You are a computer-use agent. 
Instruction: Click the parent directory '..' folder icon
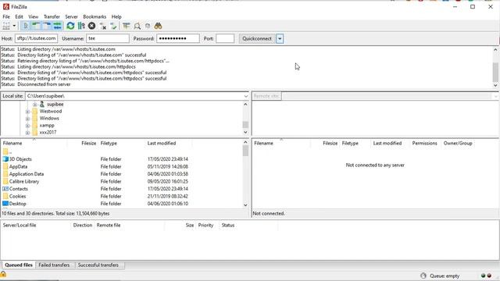tap(5, 151)
